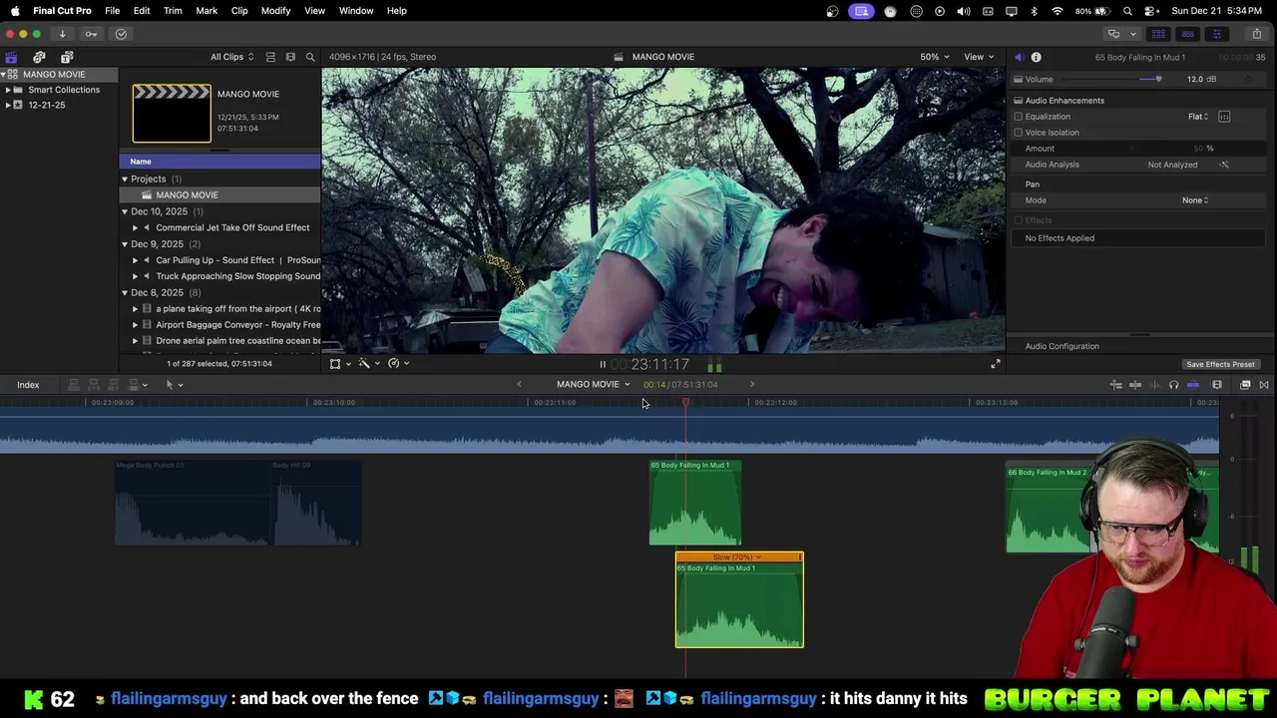Click the timeline Index button
Screen dimensions: 1277x718
tap(28, 385)
